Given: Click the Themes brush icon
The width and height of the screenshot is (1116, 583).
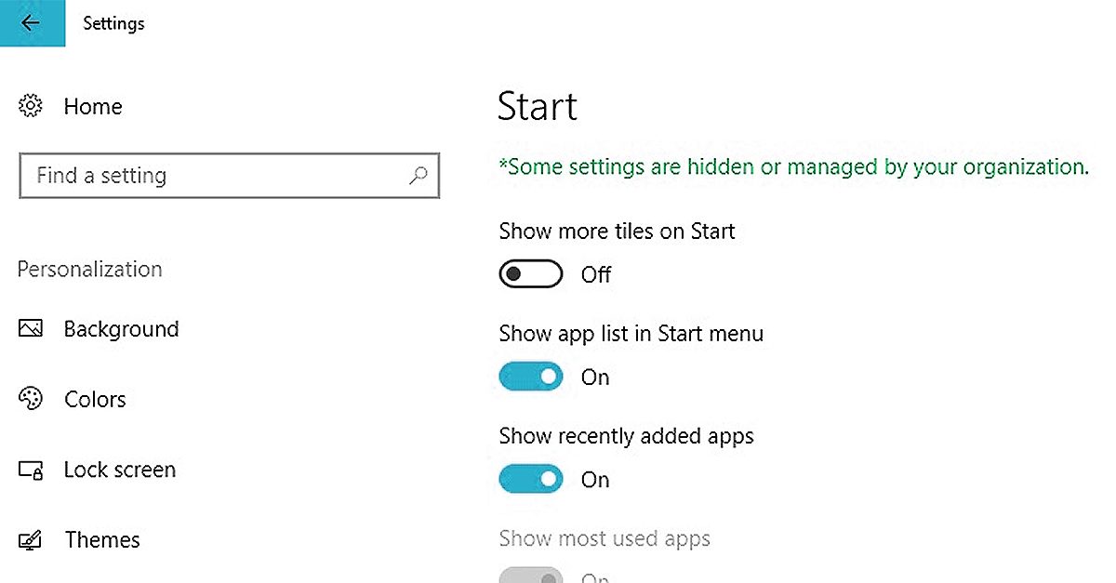Looking at the screenshot, I should [x=31, y=540].
